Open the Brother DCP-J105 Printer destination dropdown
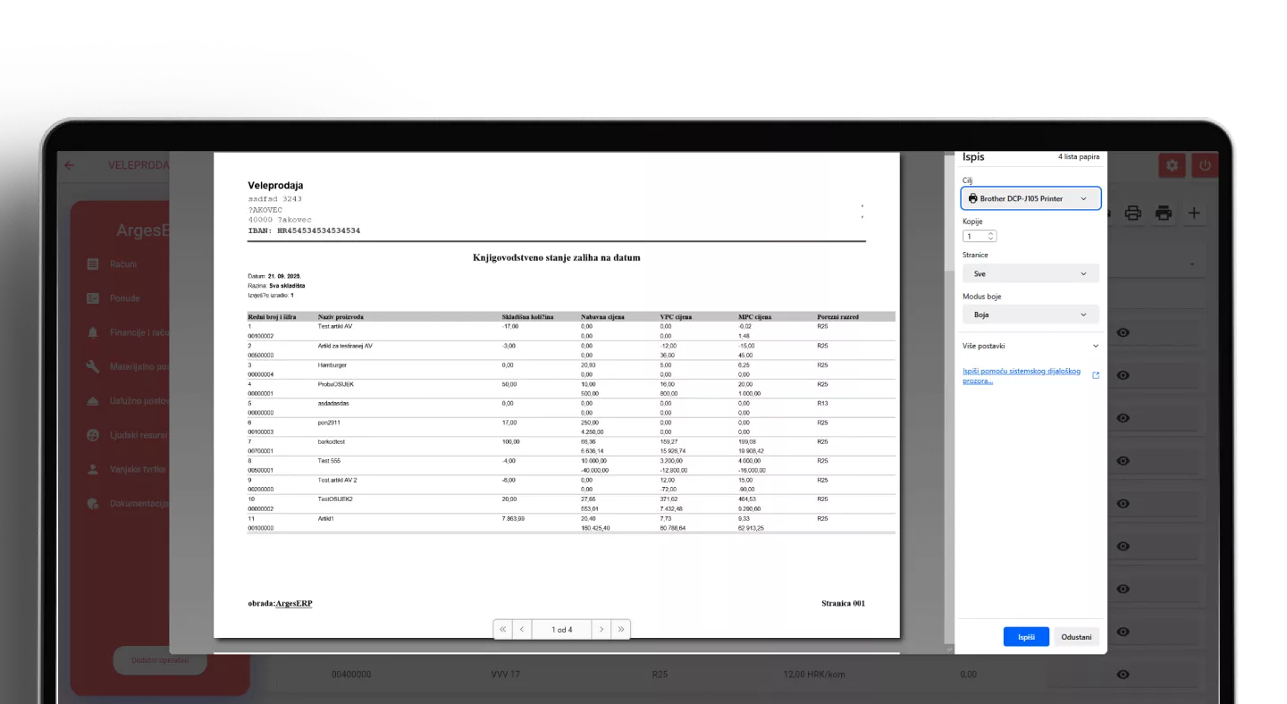1287x704 pixels. coord(1030,198)
